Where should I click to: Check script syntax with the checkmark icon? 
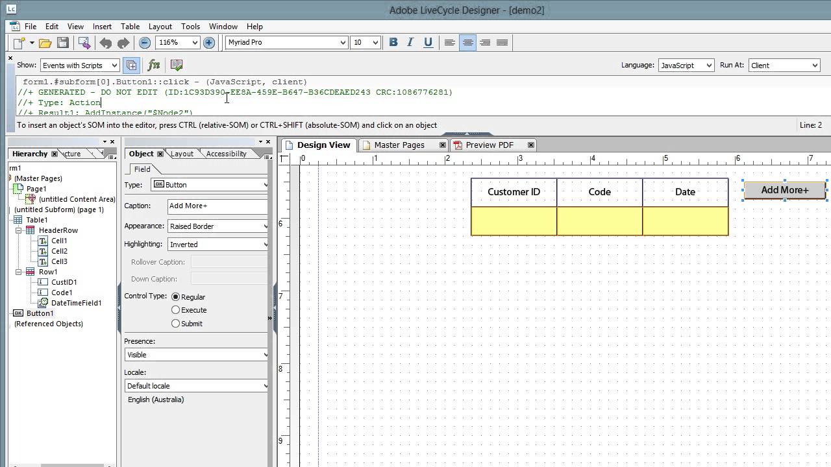click(x=176, y=65)
